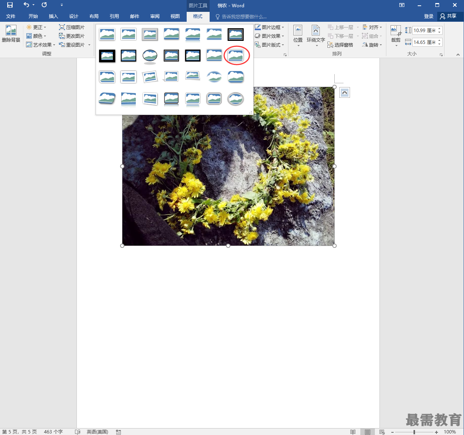Image resolution: width=464 pixels, height=435 pixels.
Task: Click the zoom out minus button
Action: [392, 432]
